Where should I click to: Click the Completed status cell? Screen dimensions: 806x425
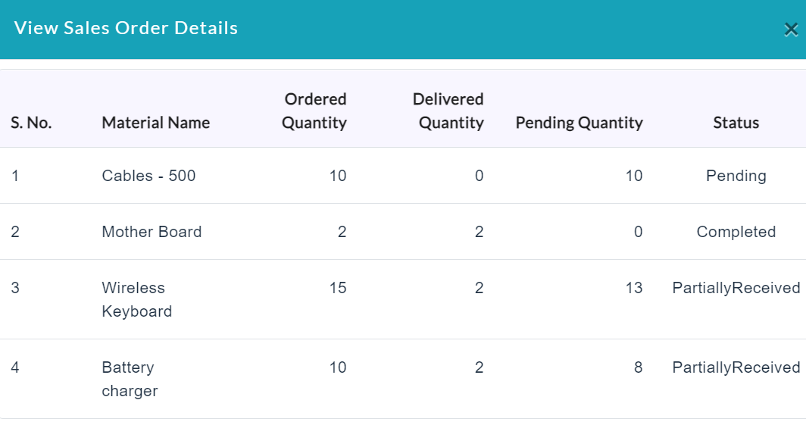736,232
